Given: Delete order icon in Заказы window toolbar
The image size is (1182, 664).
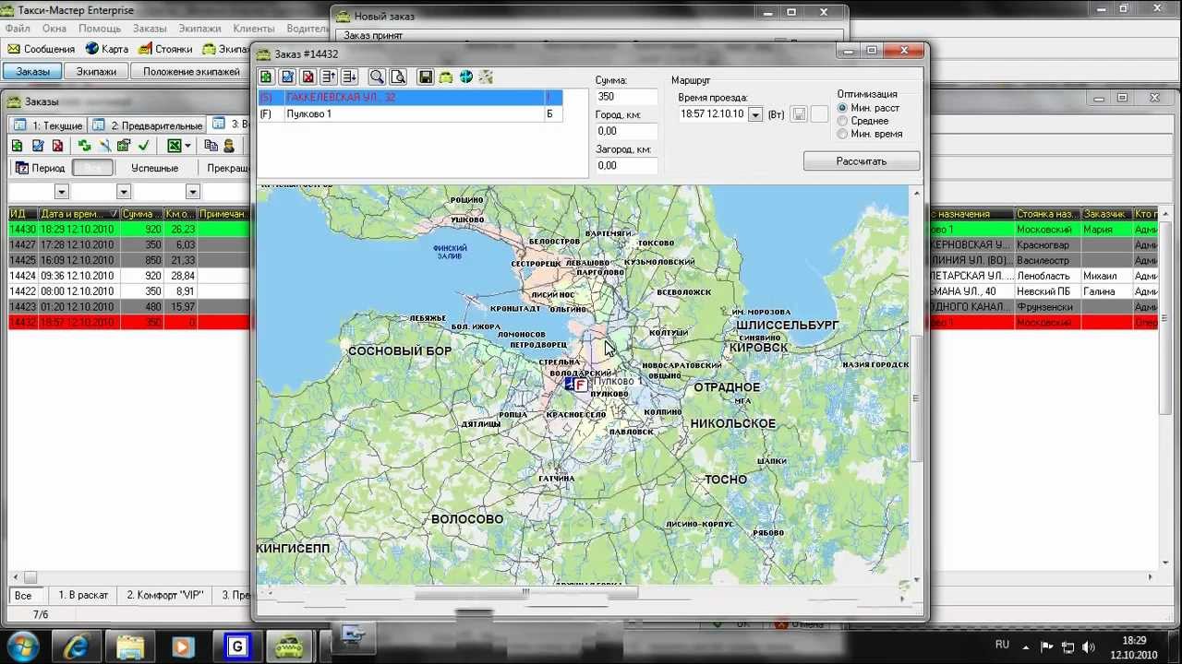Looking at the screenshot, I should (58, 146).
